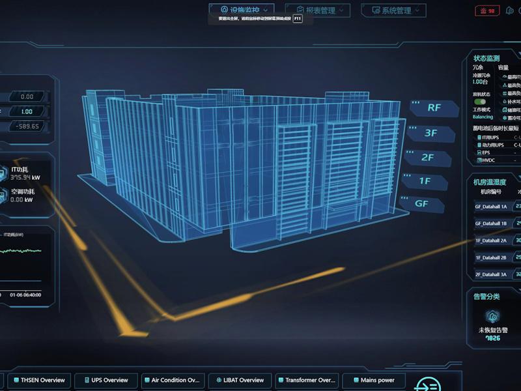521x391 pixels.
Task: Click the F11 key hint badge
Action: click(298, 19)
